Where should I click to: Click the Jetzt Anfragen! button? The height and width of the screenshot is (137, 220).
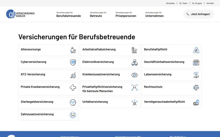tap(199, 14)
